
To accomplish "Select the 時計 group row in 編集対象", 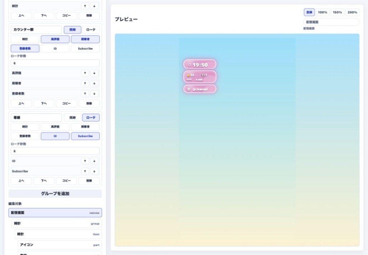I will tap(56, 224).
